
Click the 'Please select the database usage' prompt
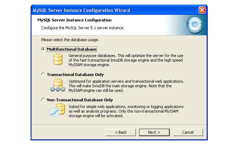[70, 39]
